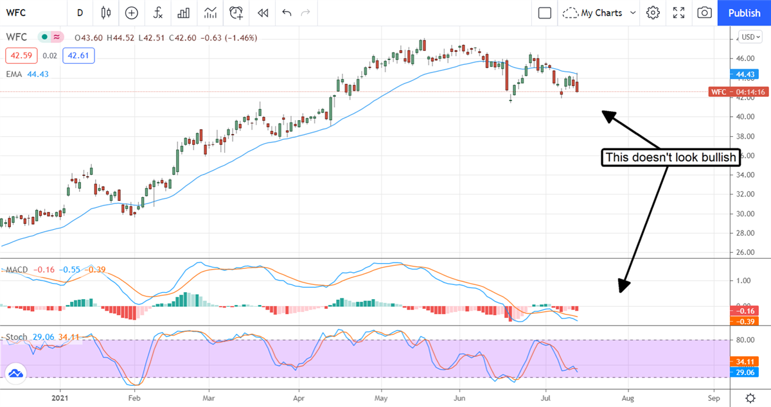Image resolution: width=771 pixels, height=407 pixels.
Task: Open the candlestick chart style selector
Action: click(106, 13)
